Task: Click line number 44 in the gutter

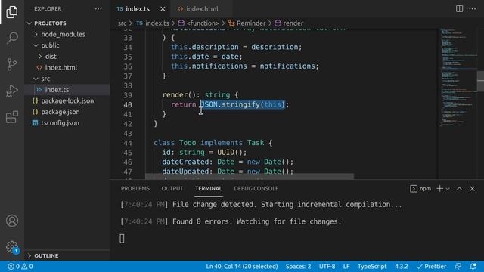Action: pyautogui.click(x=128, y=143)
